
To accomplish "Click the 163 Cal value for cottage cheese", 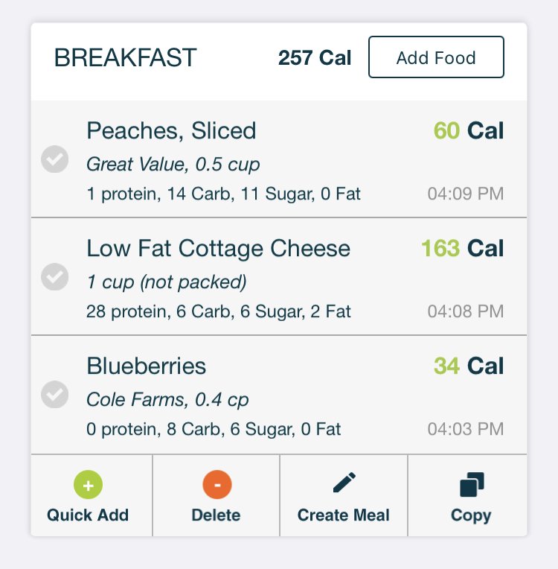I will 462,248.
